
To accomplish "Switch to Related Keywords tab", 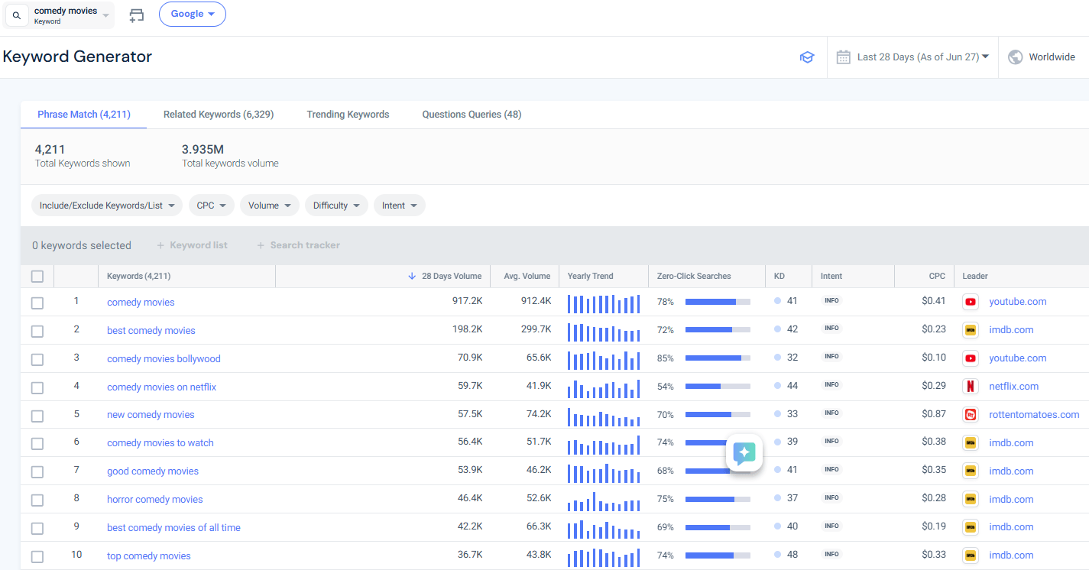I will click(219, 115).
